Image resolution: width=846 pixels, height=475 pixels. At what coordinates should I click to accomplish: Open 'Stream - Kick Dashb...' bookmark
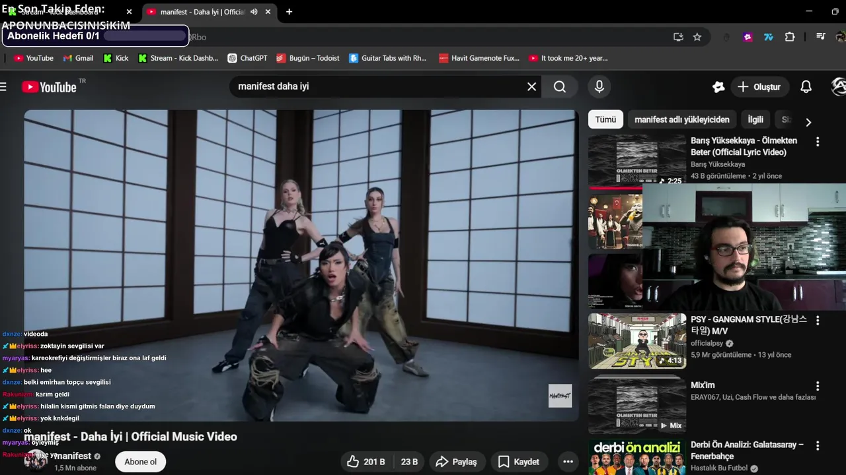pos(178,58)
